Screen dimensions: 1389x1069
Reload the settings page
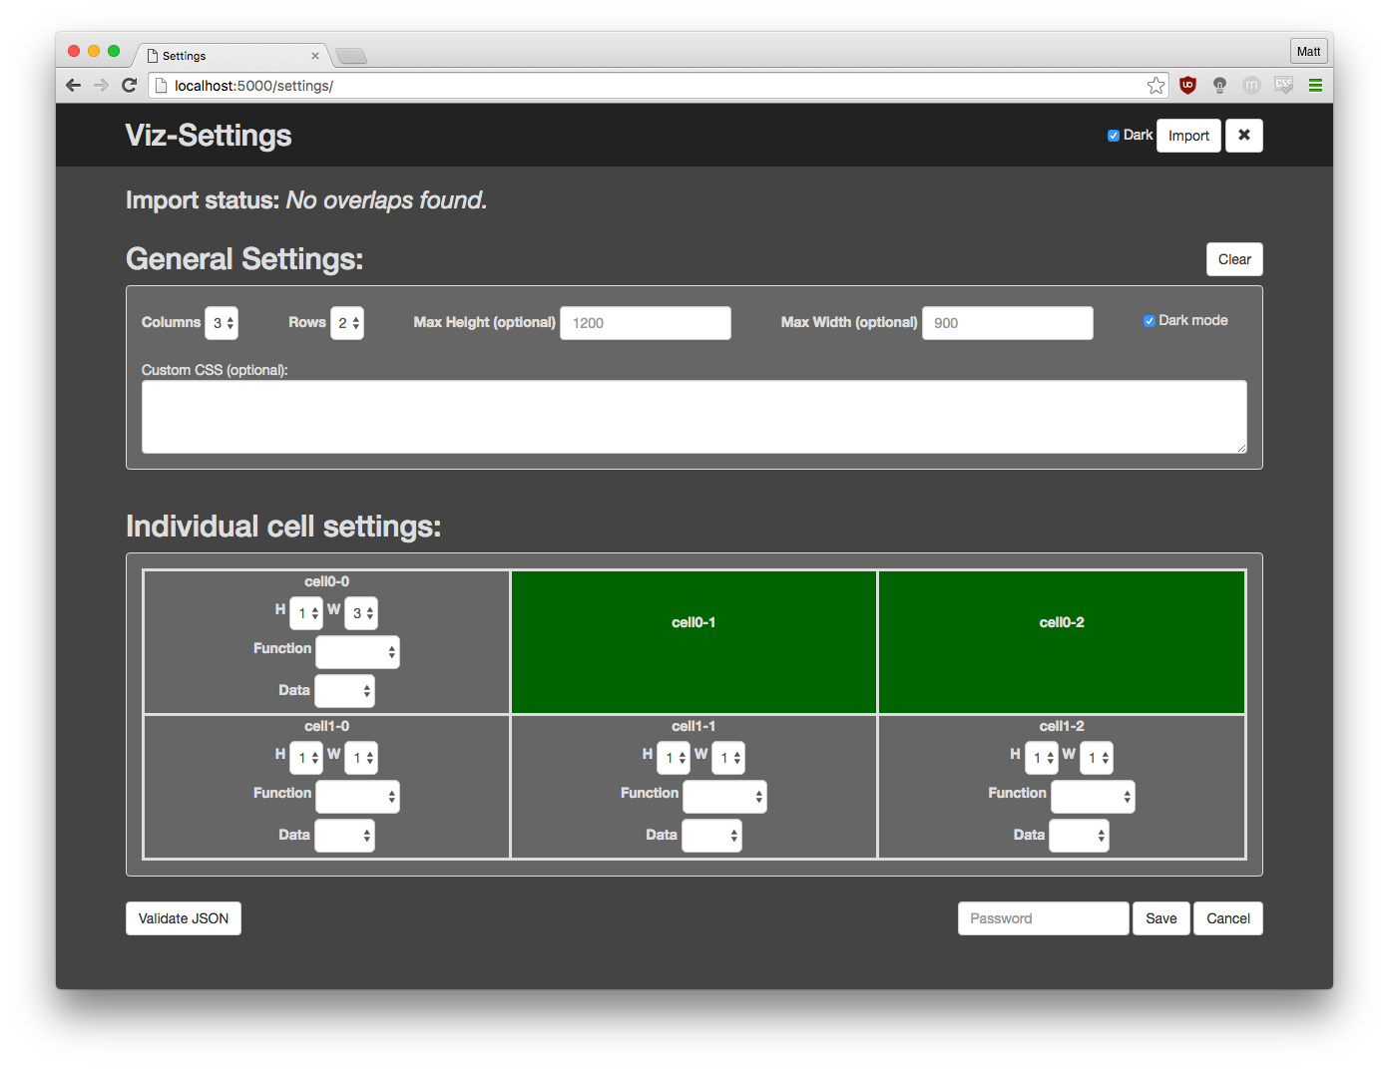click(x=129, y=86)
